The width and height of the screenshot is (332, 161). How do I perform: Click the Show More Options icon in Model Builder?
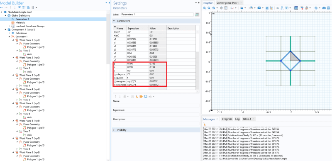point(19,7)
